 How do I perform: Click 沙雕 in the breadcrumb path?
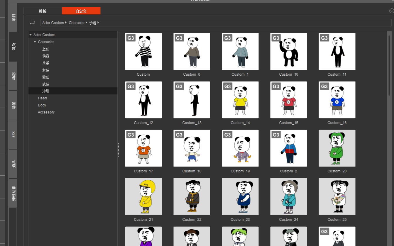click(x=93, y=23)
